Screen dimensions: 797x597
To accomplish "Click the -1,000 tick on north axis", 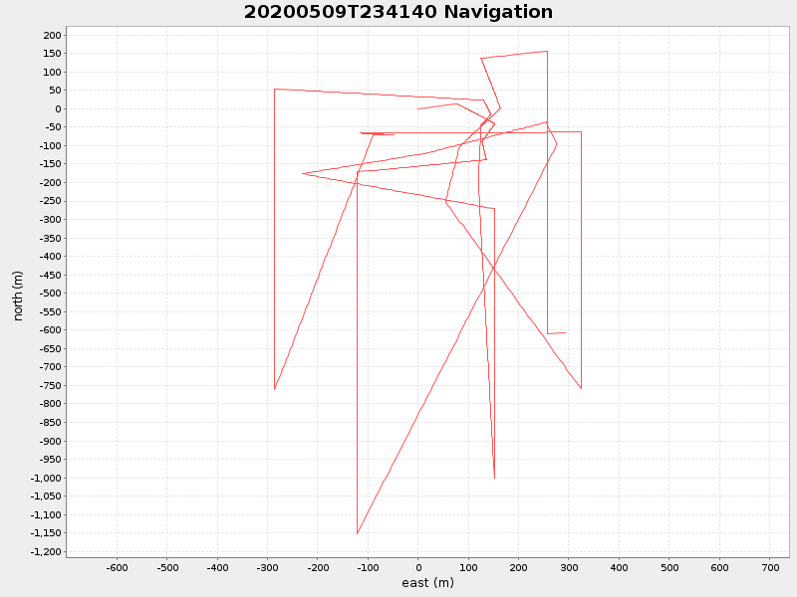I will coord(46,479).
